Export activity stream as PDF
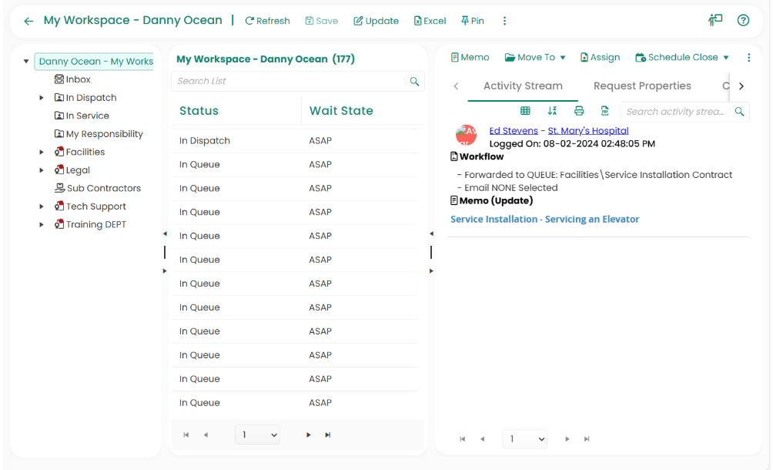The width and height of the screenshot is (773, 470). tap(605, 111)
